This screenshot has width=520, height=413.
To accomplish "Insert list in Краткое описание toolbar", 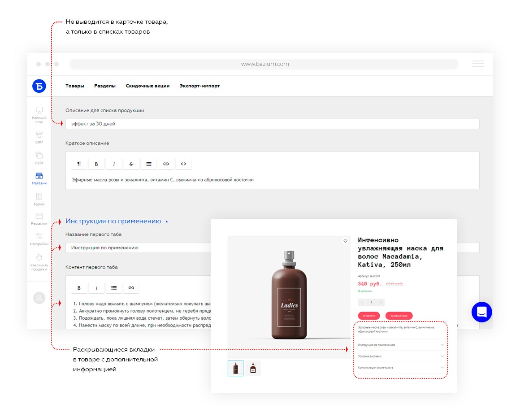I will click(x=148, y=164).
